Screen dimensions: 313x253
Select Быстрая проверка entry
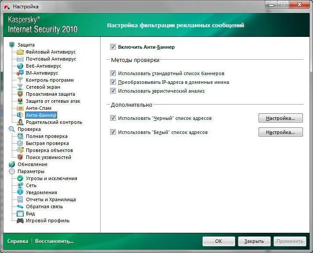[47, 143]
